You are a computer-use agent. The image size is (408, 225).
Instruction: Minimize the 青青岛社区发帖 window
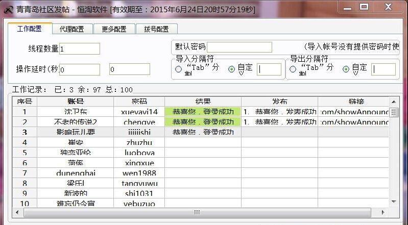click(x=347, y=7)
